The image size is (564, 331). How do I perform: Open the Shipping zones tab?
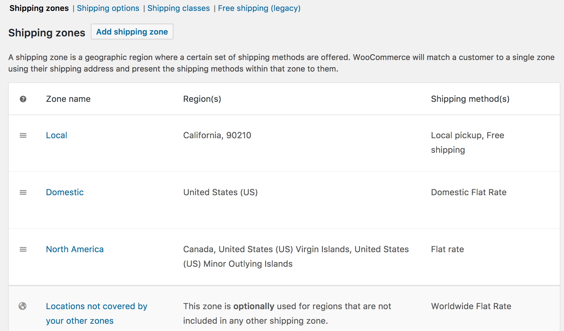(x=39, y=8)
